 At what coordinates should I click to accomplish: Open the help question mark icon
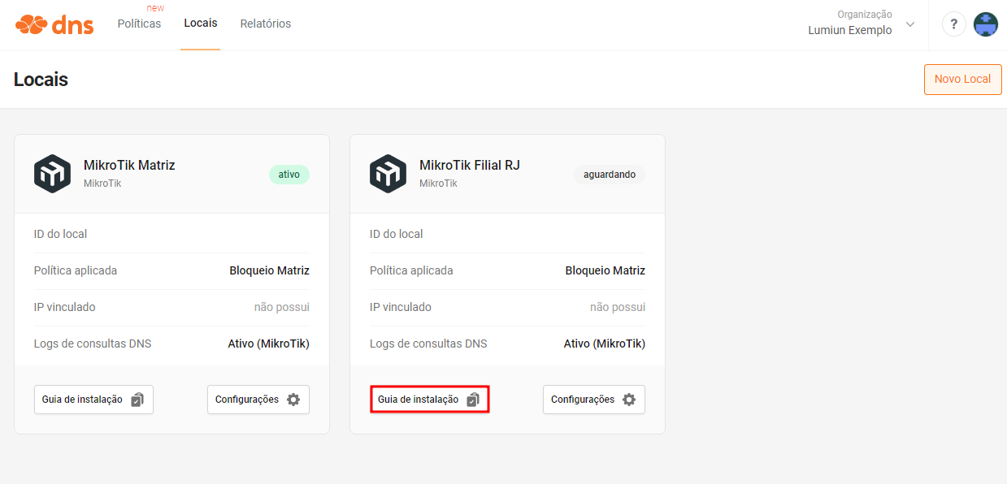pos(954,24)
